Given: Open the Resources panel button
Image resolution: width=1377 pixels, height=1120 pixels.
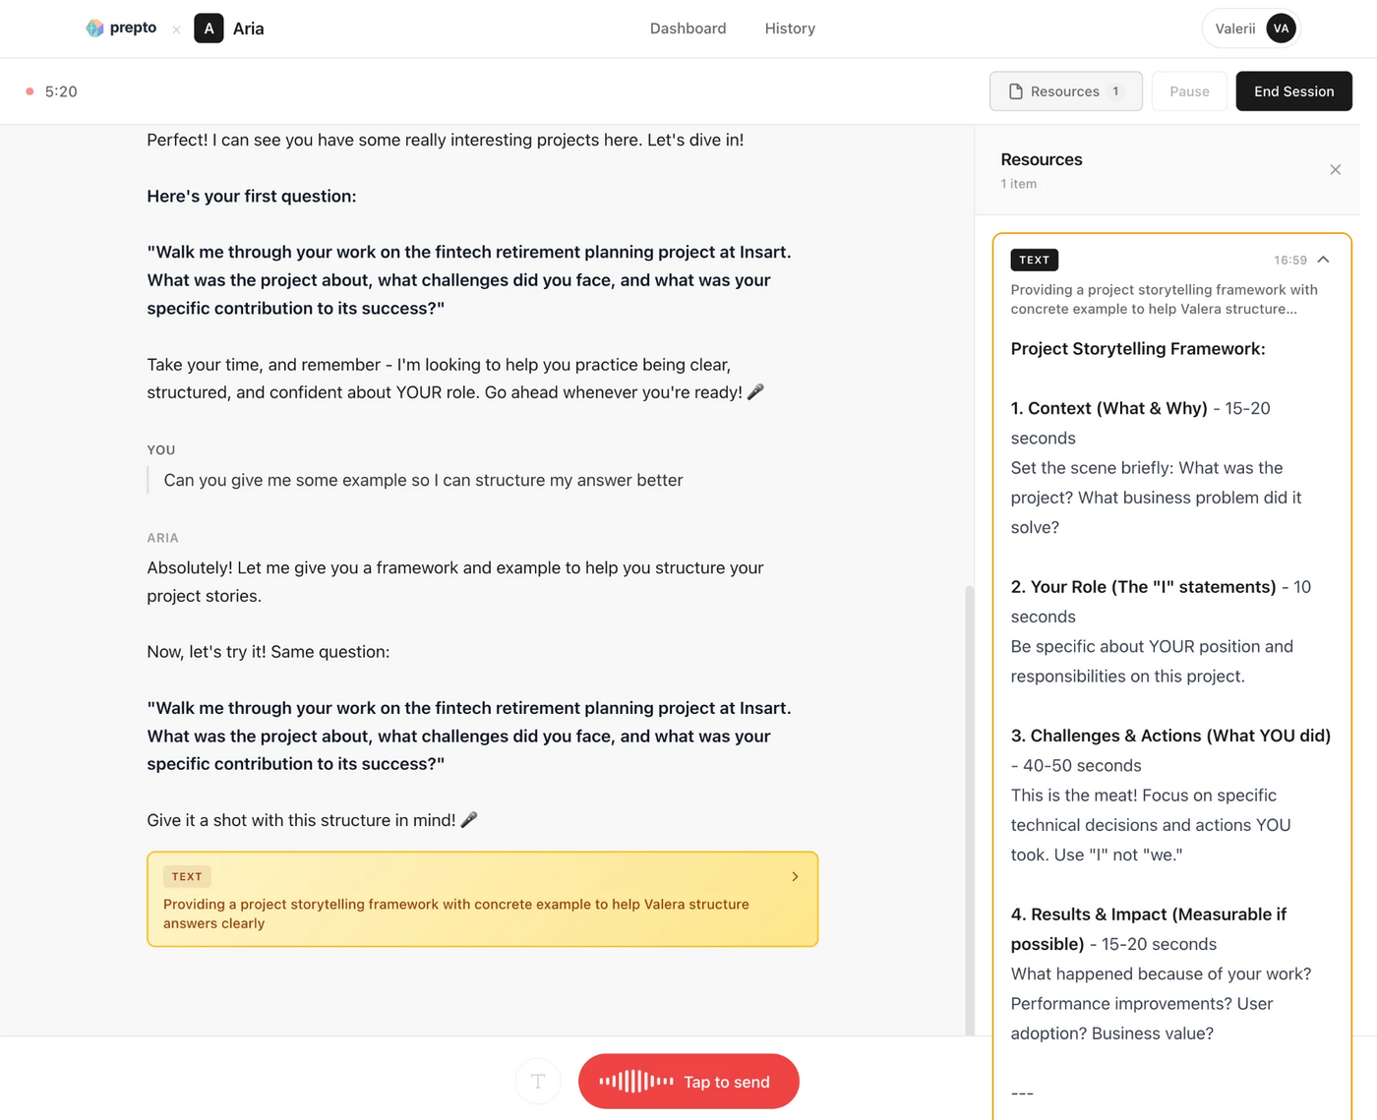Looking at the screenshot, I should [x=1065, y=90].
